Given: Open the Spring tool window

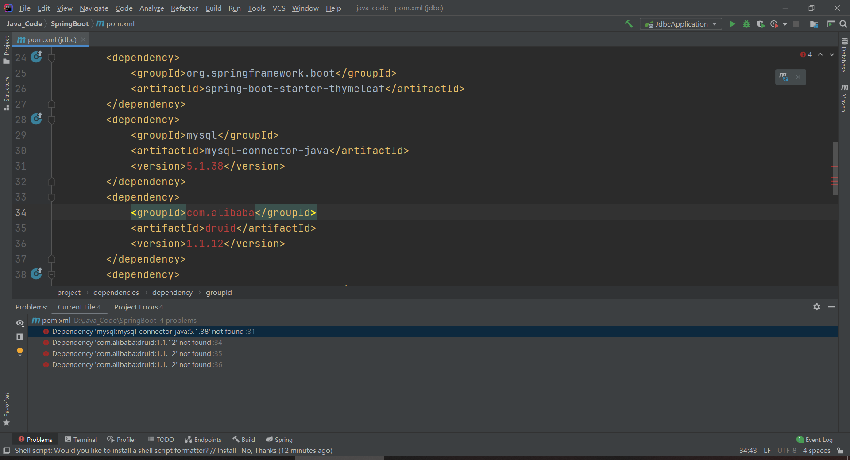Looking at the screenshot, I should (x=279, y=439).
